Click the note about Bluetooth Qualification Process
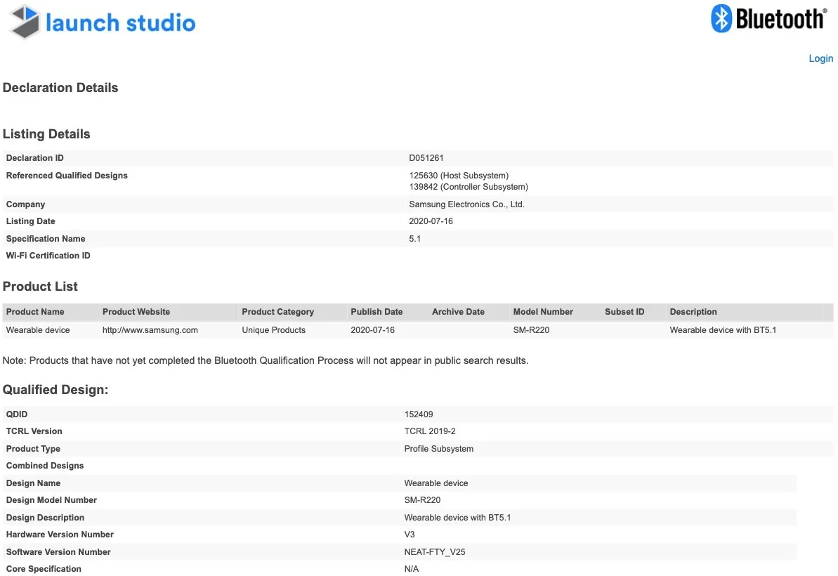Image resolution: width=838 pixels, height=576 pixels. click(266, 360)
